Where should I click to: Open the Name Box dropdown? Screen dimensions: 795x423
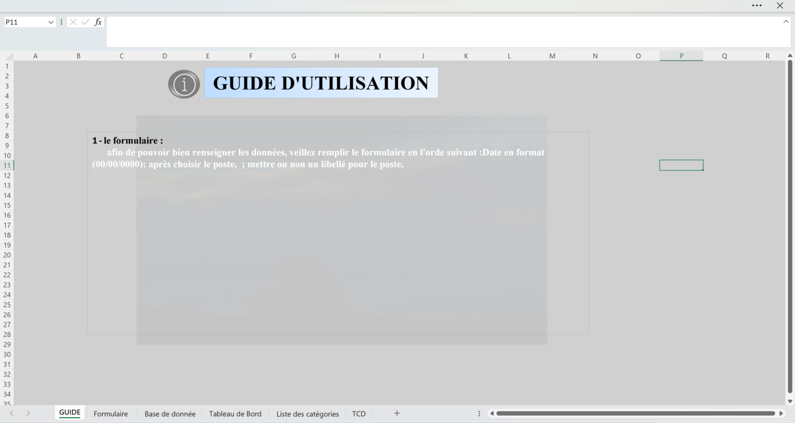coord(51,22)
